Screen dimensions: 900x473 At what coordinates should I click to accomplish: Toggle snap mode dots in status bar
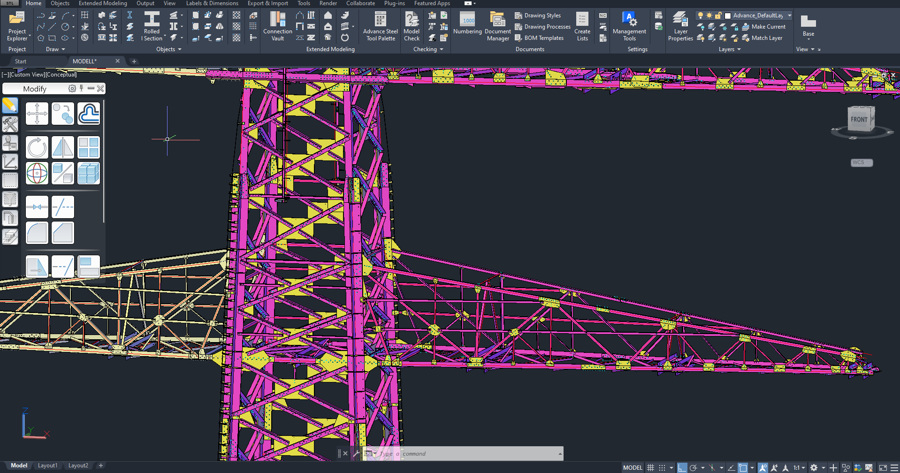pyautogui.click(x=662, y=468)
